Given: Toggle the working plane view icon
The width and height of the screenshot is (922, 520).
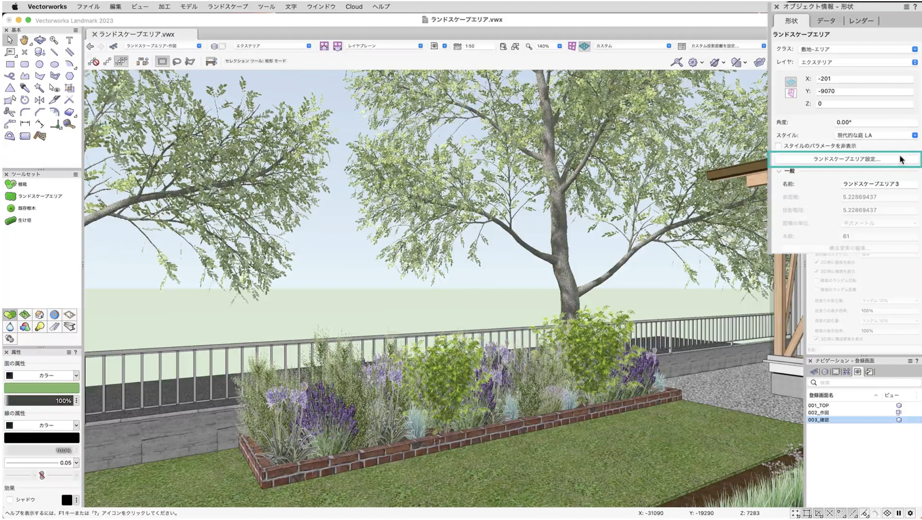Looking at the screenshot, I should [584, 46].
